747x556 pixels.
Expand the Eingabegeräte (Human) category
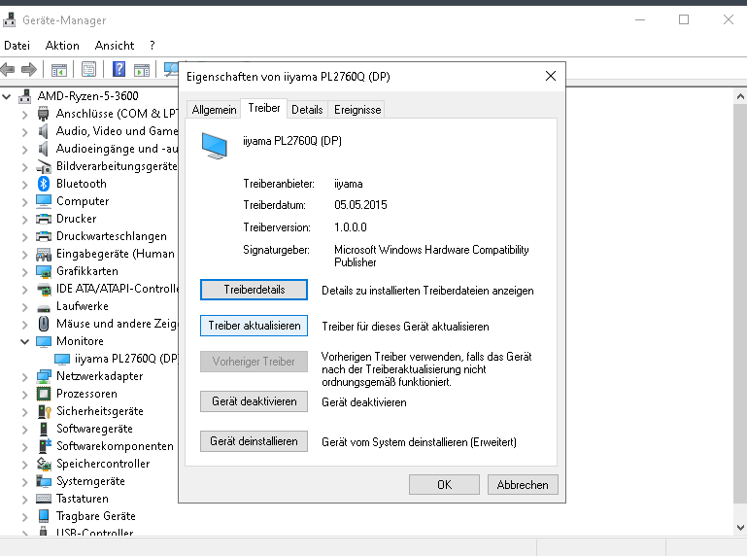pyautogui.click(x=25, y=254)
